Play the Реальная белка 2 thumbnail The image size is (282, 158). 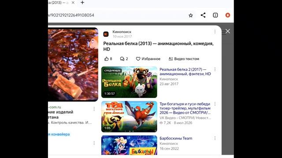click(x=129, y=82)
